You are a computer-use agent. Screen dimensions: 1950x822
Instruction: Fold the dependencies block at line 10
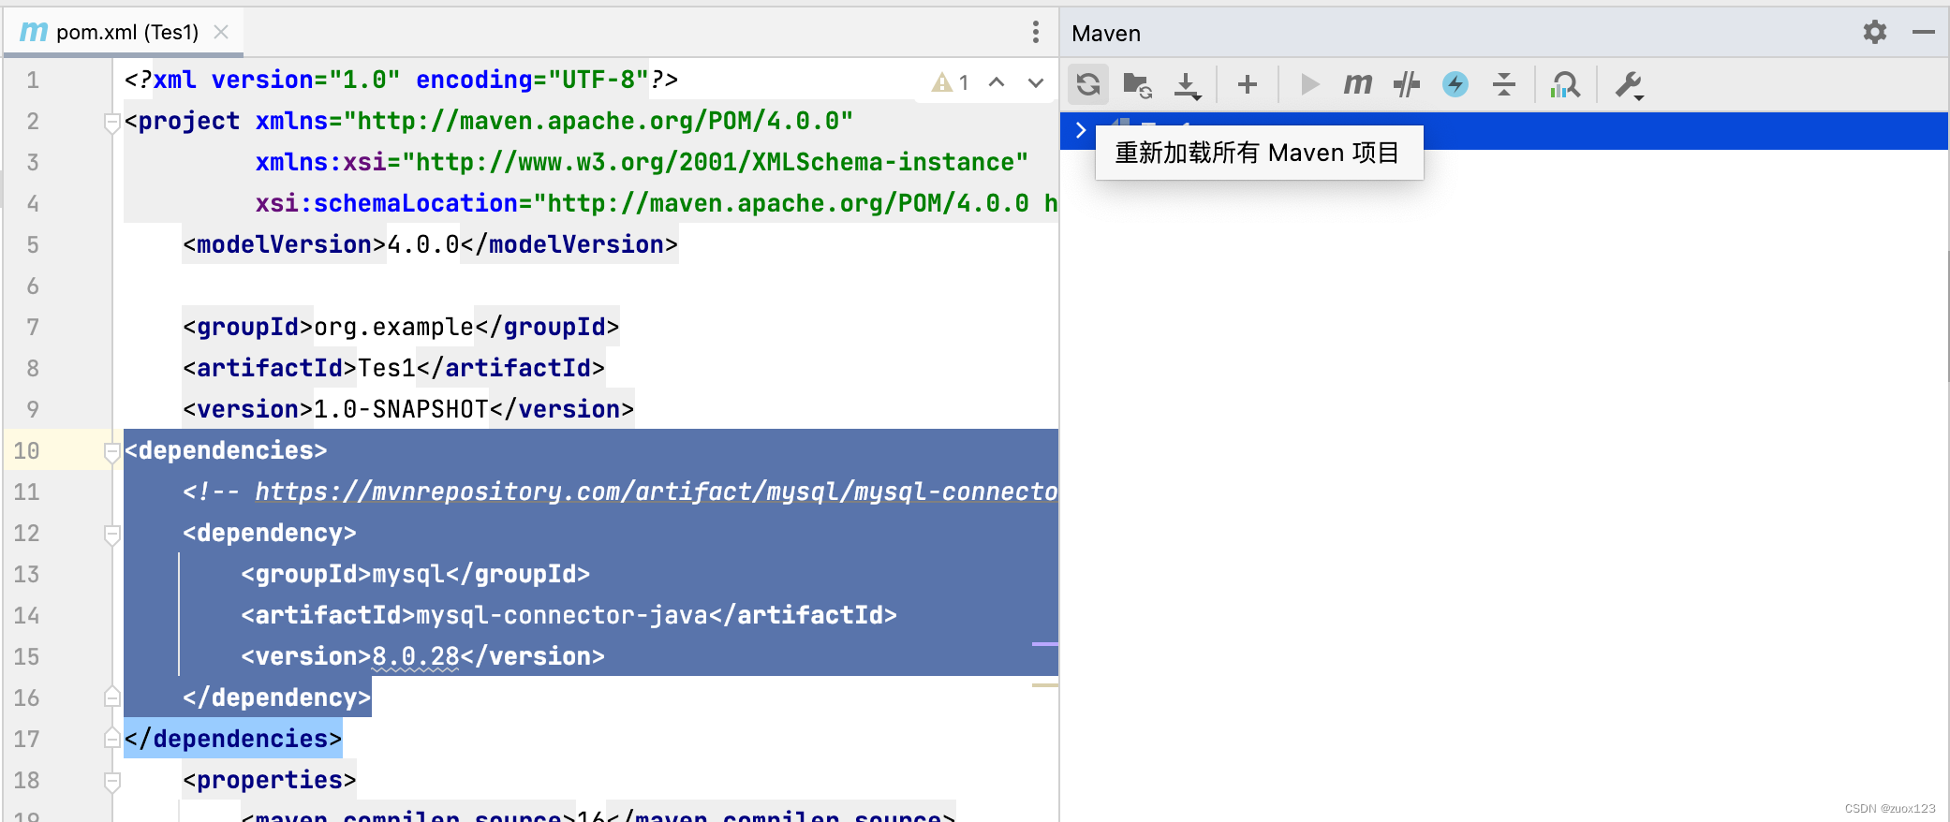[112, 451]
